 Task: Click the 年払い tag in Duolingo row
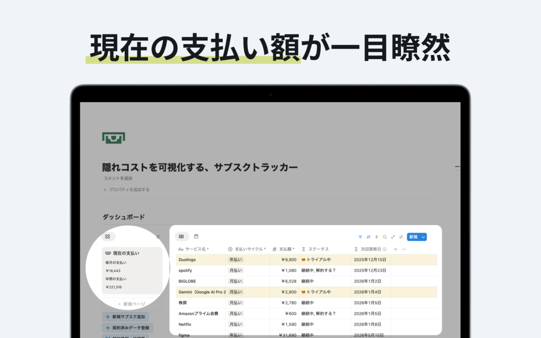pos(236,260)
